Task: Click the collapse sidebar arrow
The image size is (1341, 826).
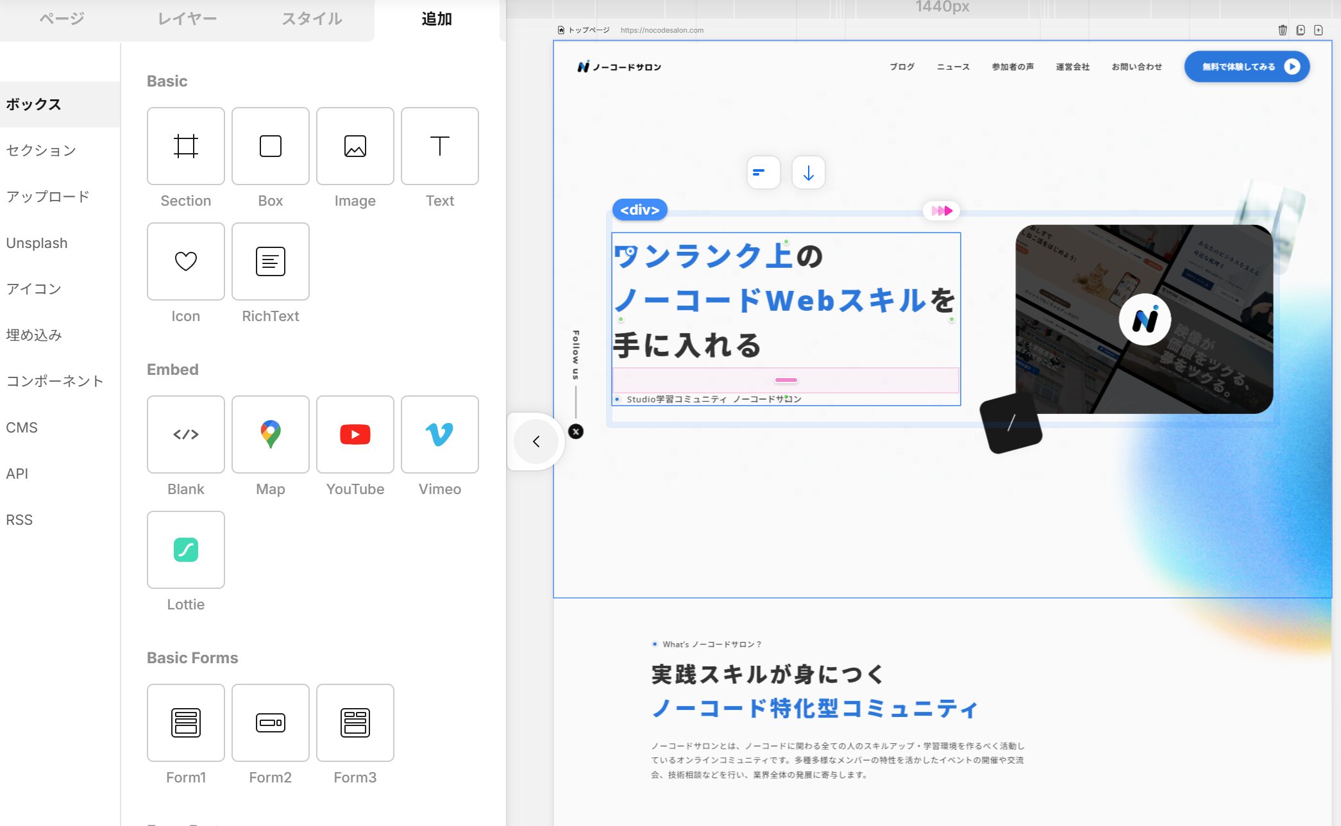Action: [x=534, y=440]
